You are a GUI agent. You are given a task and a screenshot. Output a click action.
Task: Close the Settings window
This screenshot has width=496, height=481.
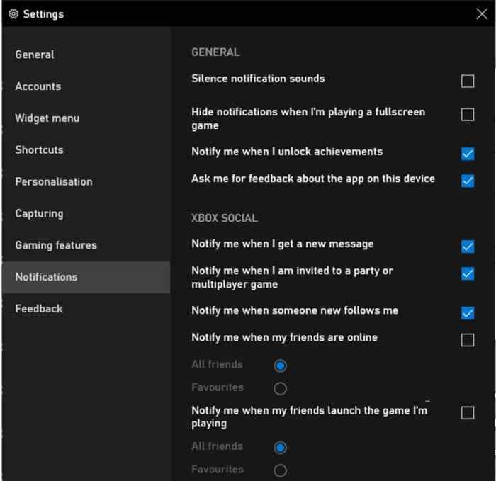point(481,13)
